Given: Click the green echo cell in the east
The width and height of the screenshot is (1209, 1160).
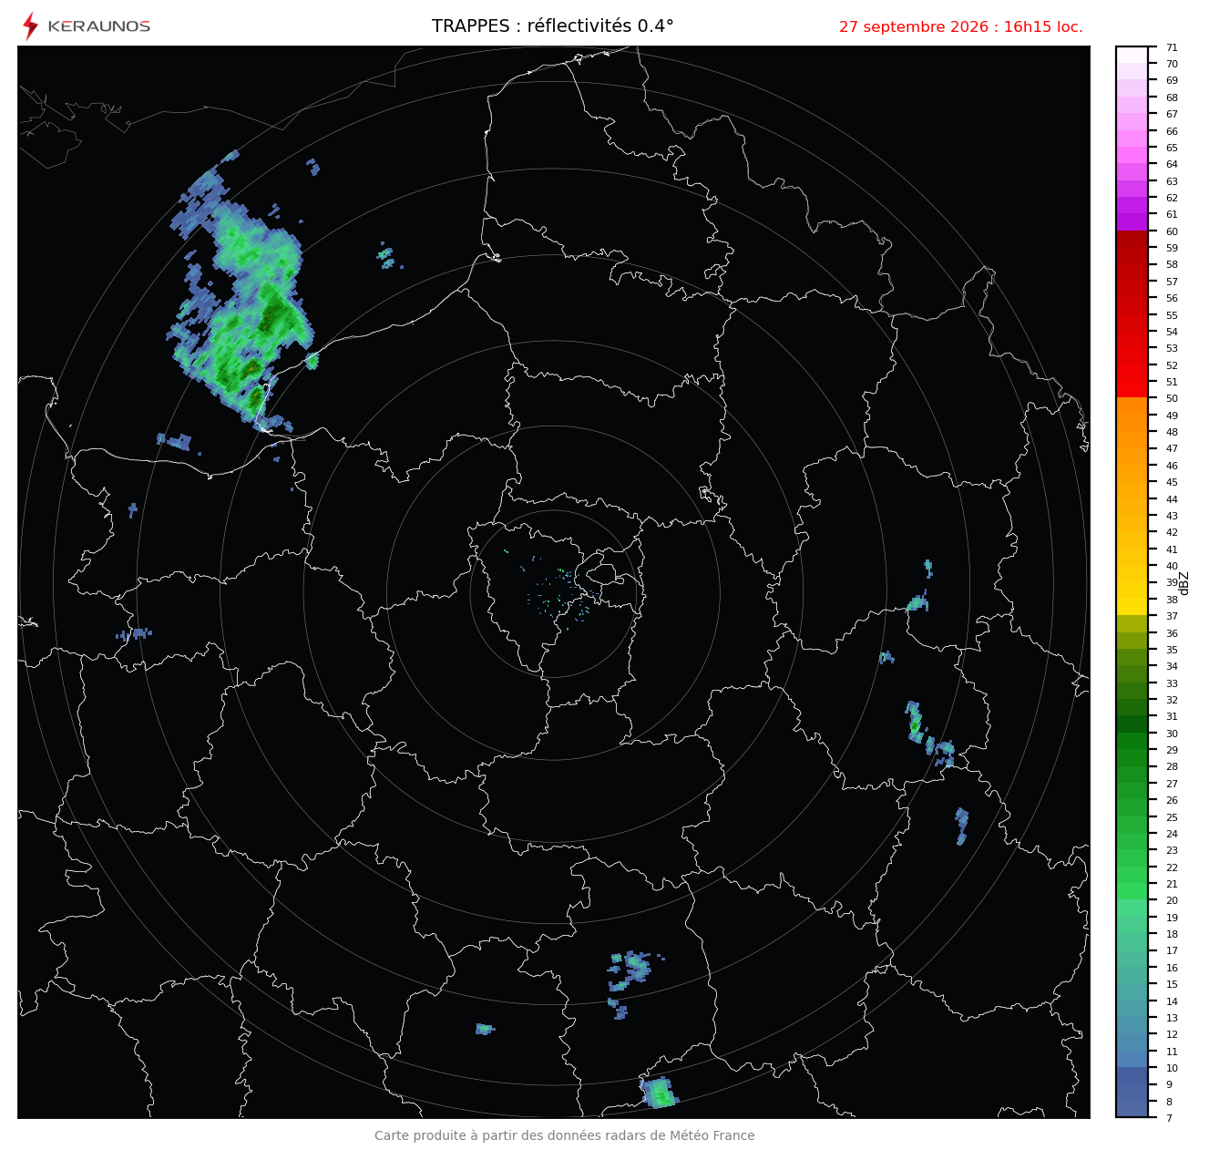Looking at the screenshot, I should 915,723.
